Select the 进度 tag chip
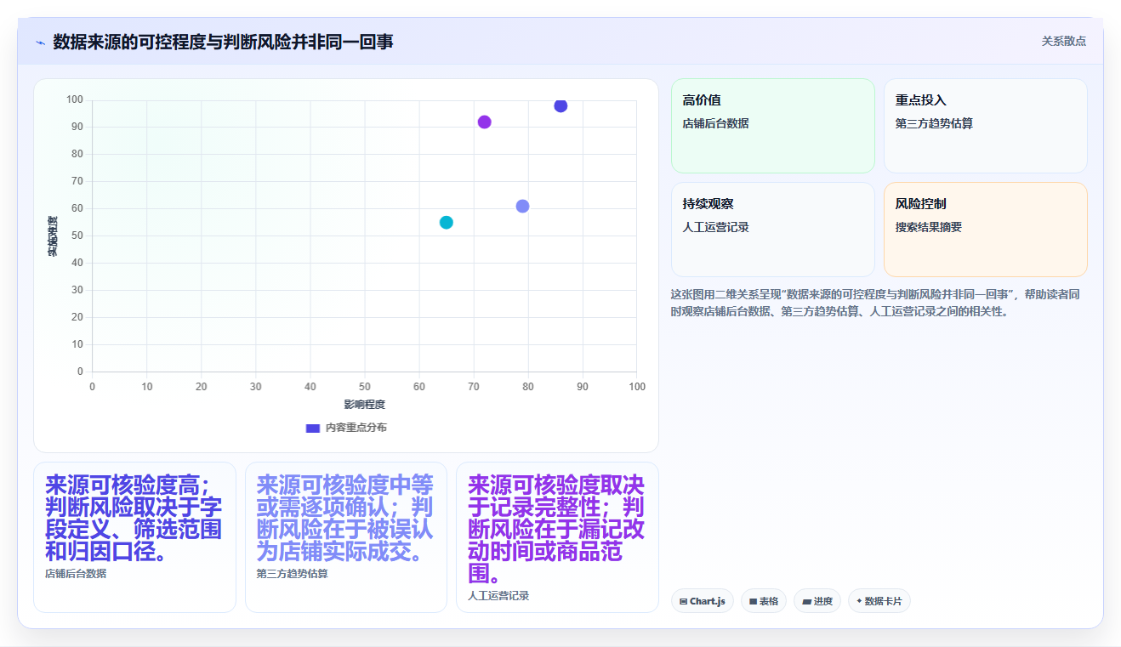Image resolution: width=1121 pixels, height=647 pixels. click(x=817, y=601)
